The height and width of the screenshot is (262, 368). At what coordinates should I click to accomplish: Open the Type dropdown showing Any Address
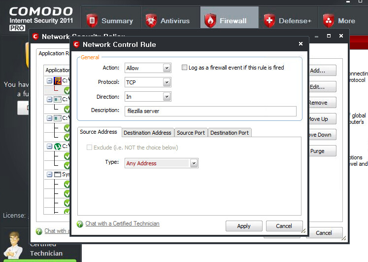point(162,163)
